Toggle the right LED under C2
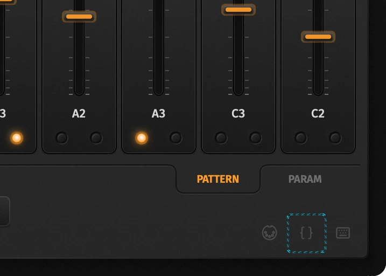Image resolution: width=386 pixels, height=276 pixels. coord(335,138)
